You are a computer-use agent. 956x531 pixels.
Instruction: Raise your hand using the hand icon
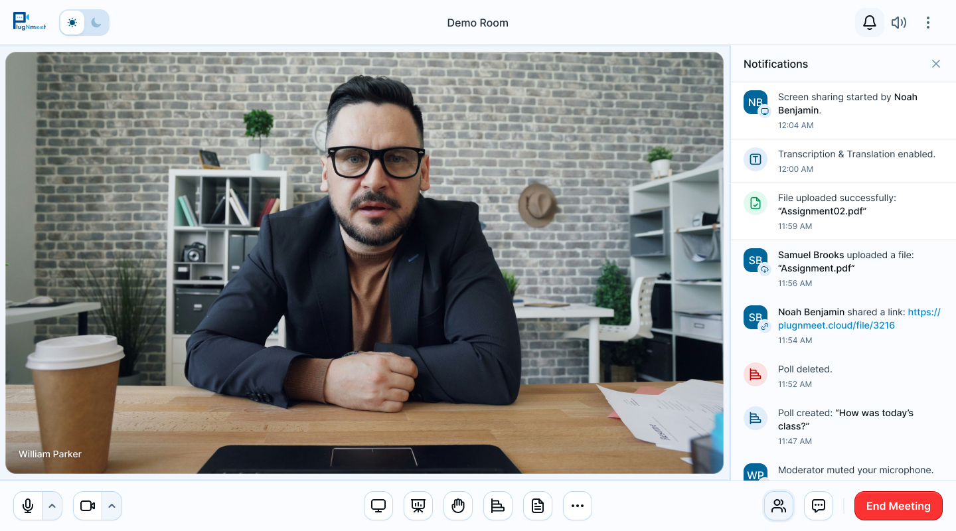pos(458,506)
